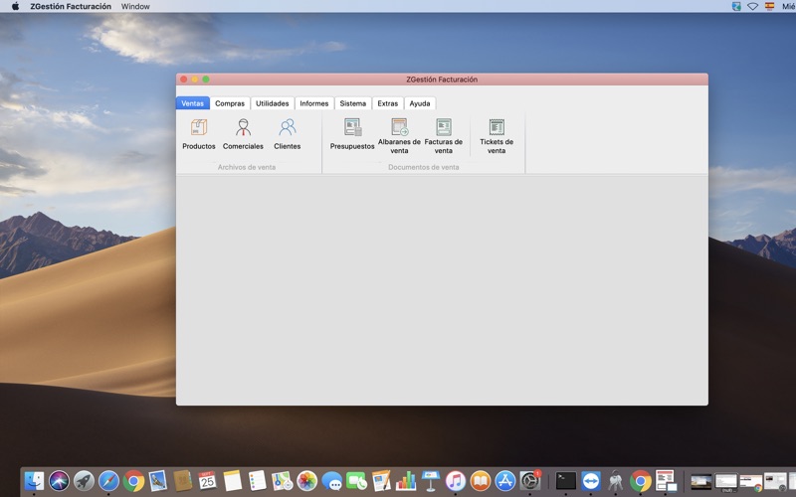Open Keychain Access keys icon

615,480
